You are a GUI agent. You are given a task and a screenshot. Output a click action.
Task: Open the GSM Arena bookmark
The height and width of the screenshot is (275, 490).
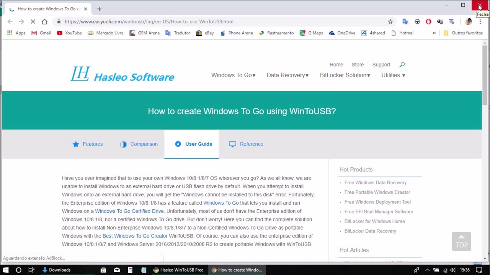point(144,33)
